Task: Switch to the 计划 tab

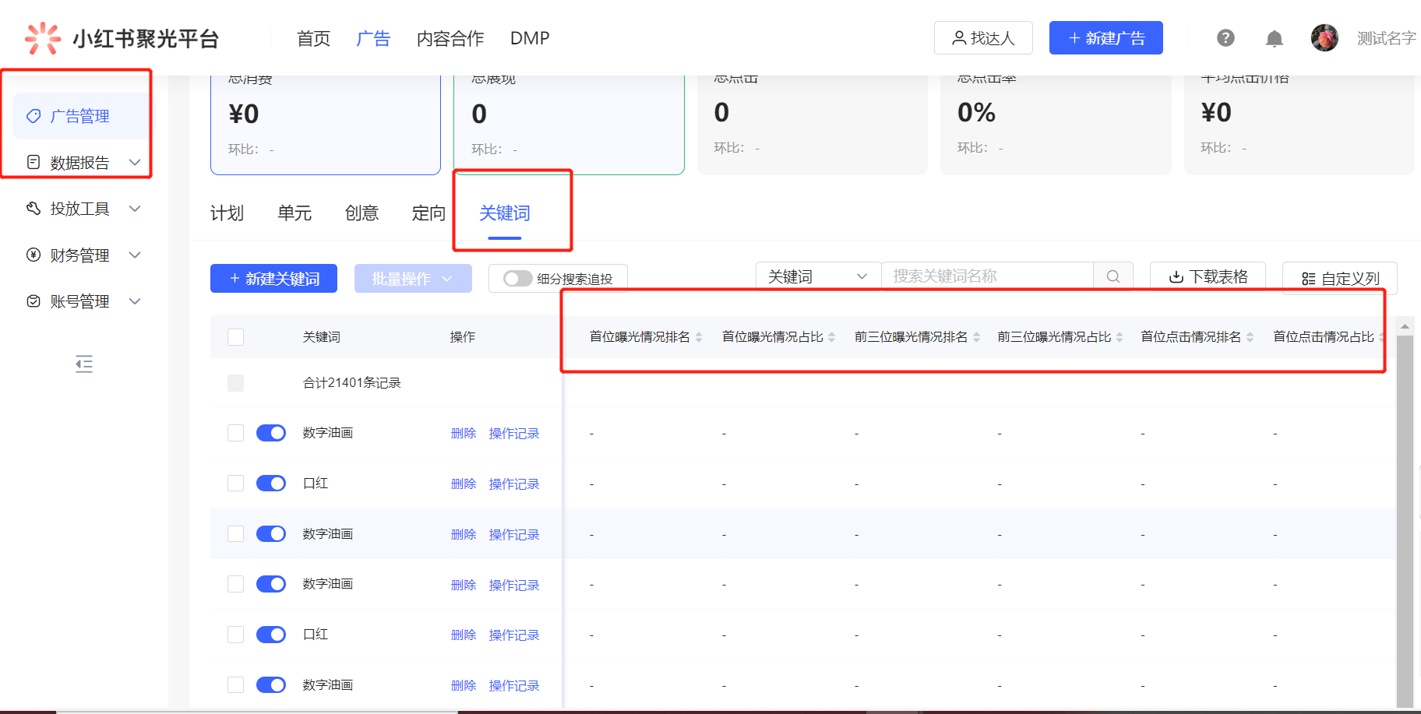Action: 227,213
